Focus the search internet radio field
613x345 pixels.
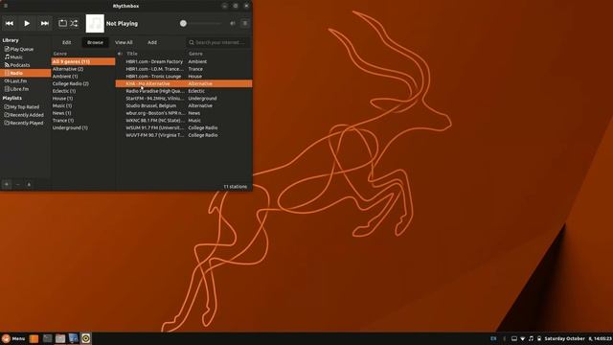[218, 42]
